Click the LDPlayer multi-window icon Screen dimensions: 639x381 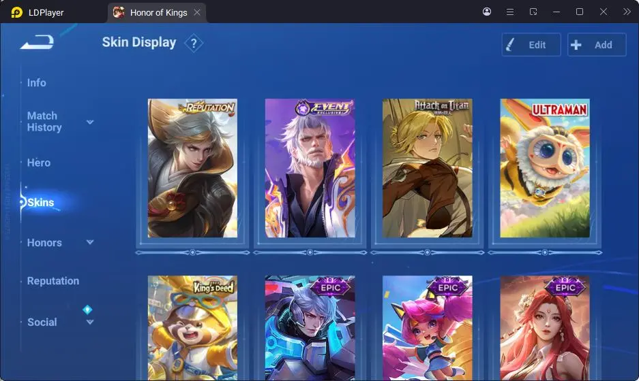point(533,12)
